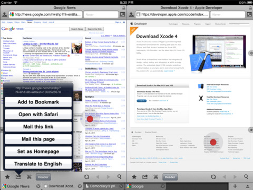This screenshot has height=190, width=253.
Task: Tap the right pane bookmarks star icon
Action: tap(134, 177)
